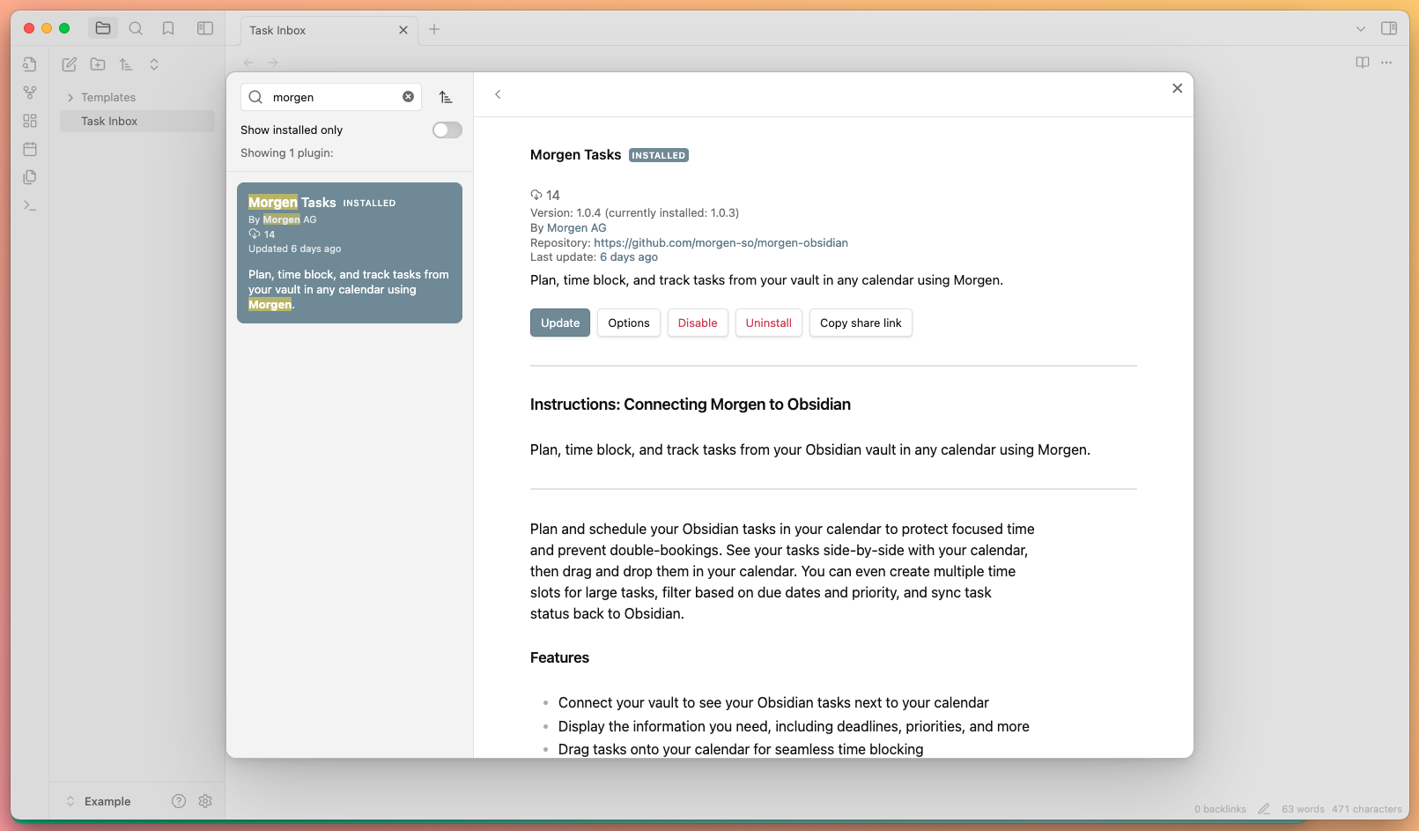Viewport: 1419px width, 831px height.
Task: Click the pencil edit status icon
Action: coord(1264,809)
